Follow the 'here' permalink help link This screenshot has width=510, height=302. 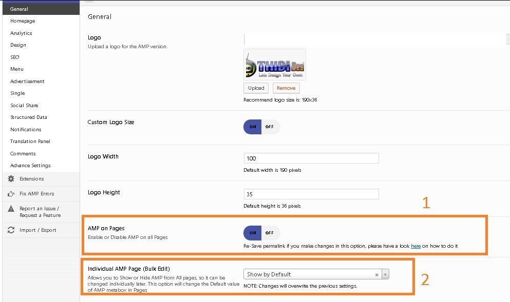pyautogui.click(x=415, y=246)
